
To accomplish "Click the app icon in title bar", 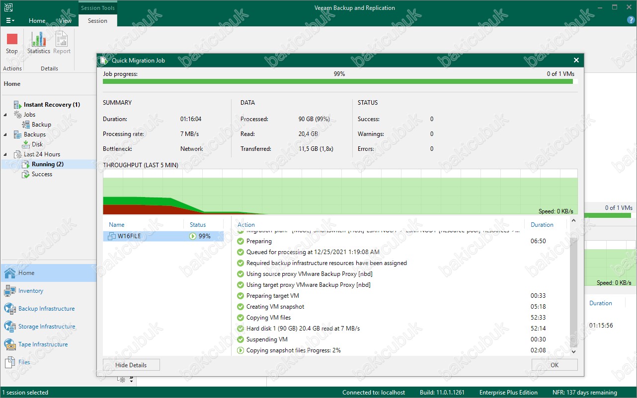I will coord(8,7).
